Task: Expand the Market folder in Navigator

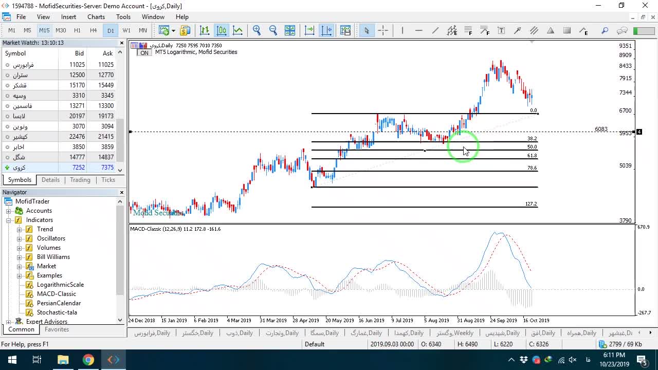Action: coord(20,266)
